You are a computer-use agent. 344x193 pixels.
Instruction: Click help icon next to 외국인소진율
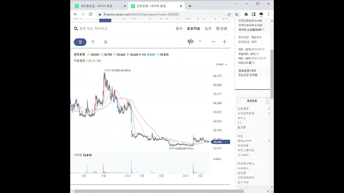pyautogui.click(x=263, y=30)
